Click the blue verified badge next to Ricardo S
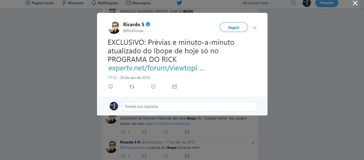The image size is (364, 160). (x=148, y=25)
